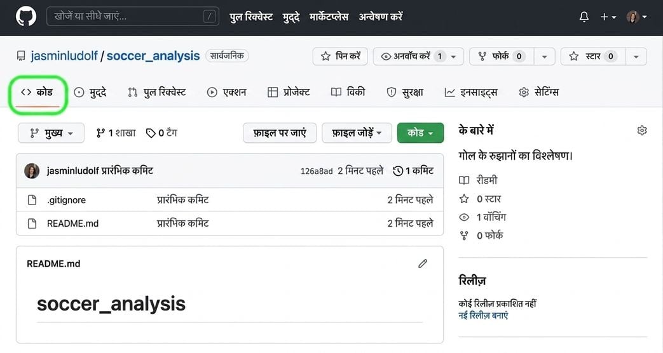The image size is (663, 353).
Task: Open अन्वेषण करें in top navigation
Action: 381,17
